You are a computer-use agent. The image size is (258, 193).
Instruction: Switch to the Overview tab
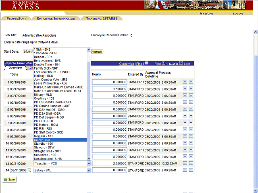click(x=15, y=68)
